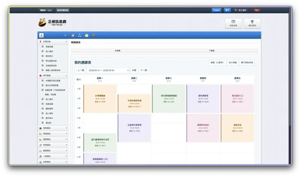
Task: Open the 當代臺灣與現代世界 course card
Action: coord(100,142)
